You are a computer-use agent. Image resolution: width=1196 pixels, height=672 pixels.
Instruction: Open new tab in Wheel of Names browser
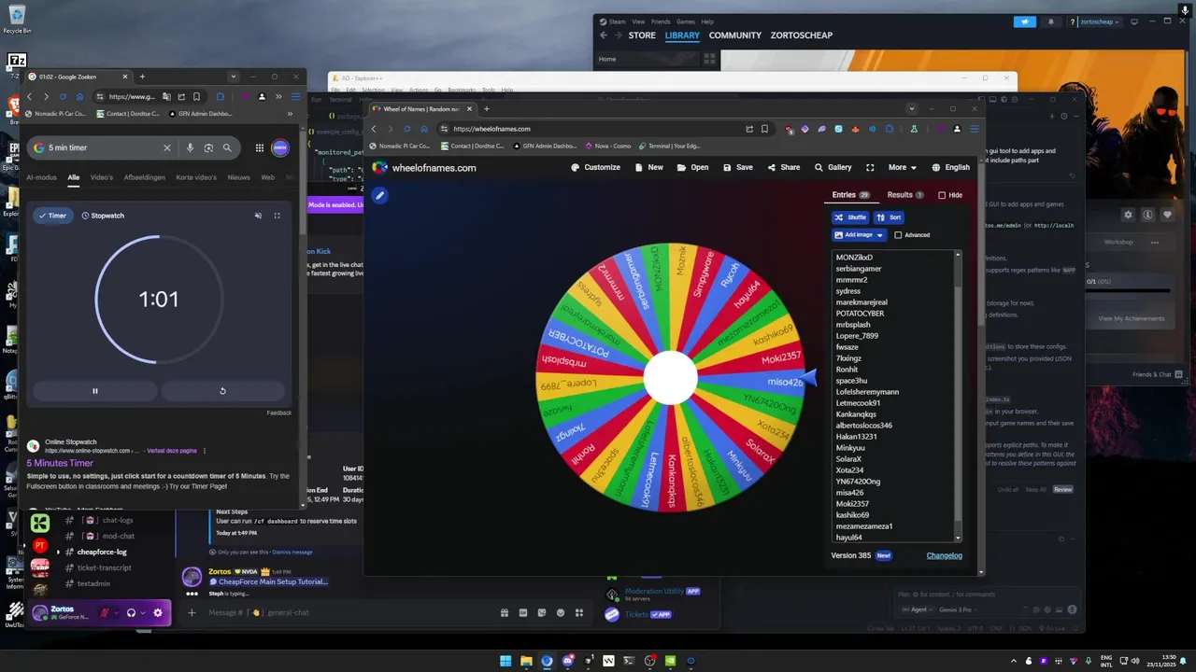pos(486,109)
